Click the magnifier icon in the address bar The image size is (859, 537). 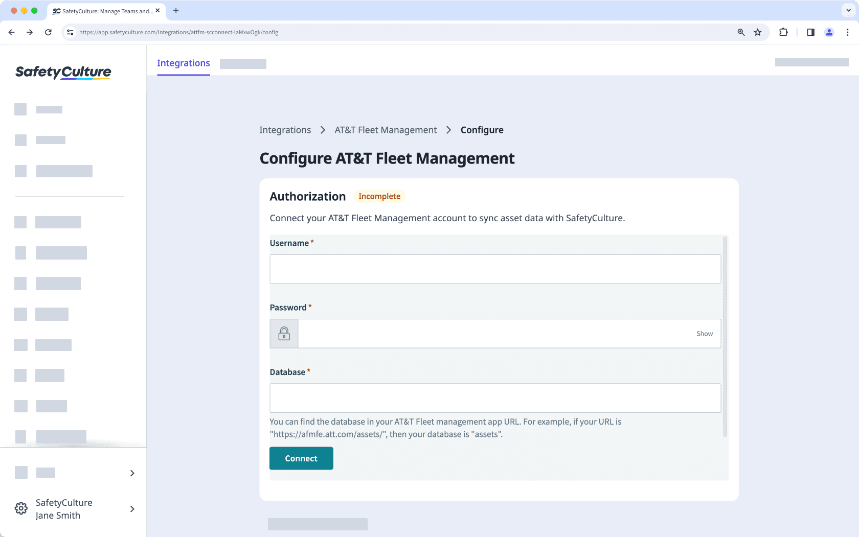click(741, 32)
